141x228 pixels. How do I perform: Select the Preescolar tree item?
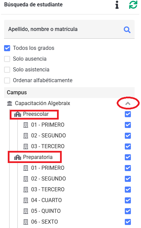coord(36,114)
